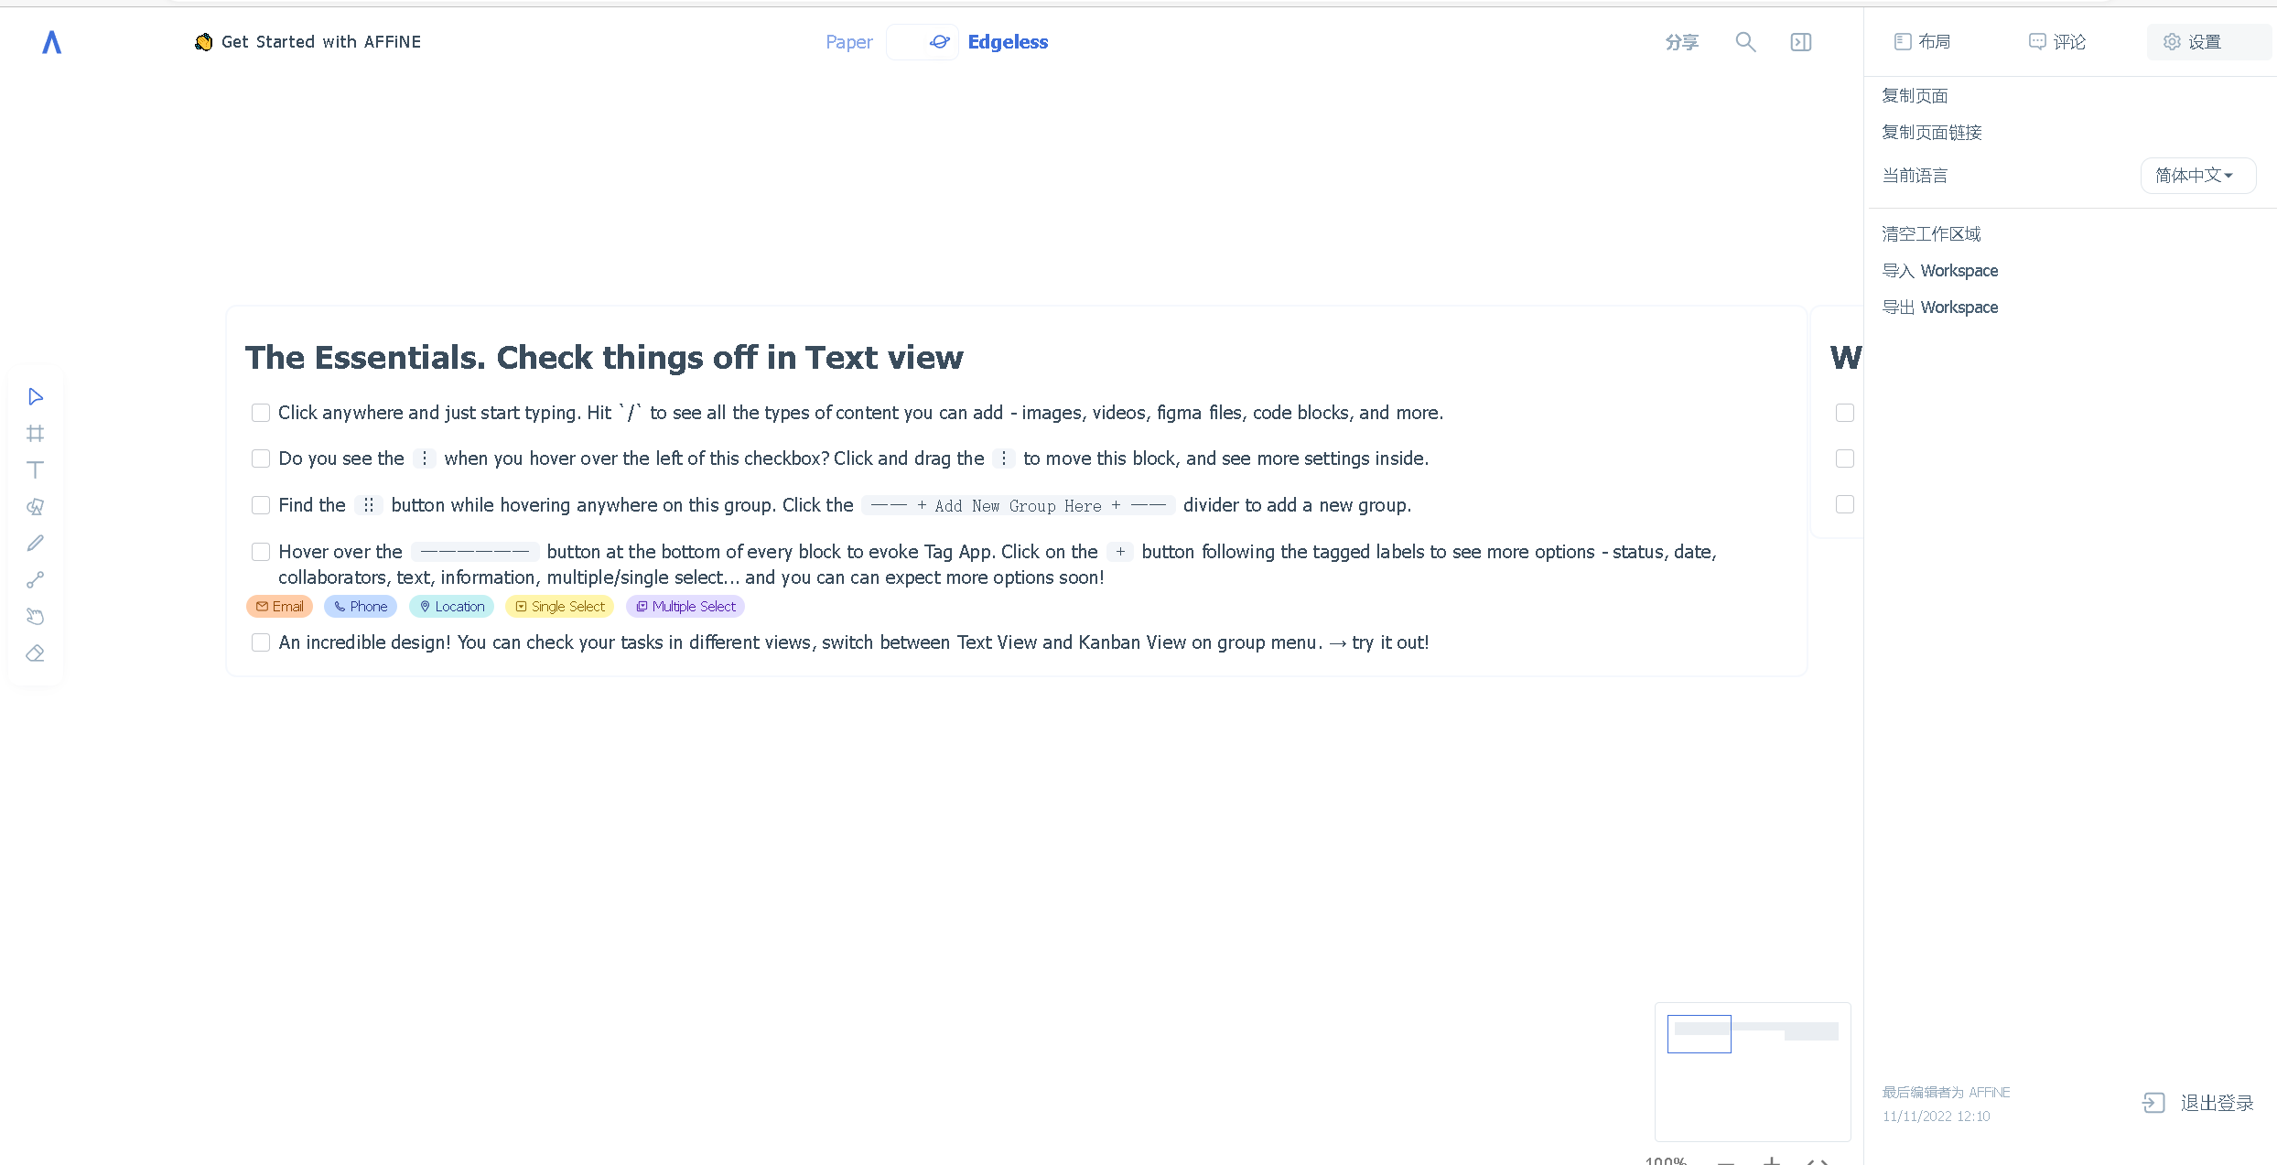Image resolution: width=2277 pixels, height=1165 pixels.
Task: Select the arrow select tool
Action: pyautogui.click(x=36, y=396)
